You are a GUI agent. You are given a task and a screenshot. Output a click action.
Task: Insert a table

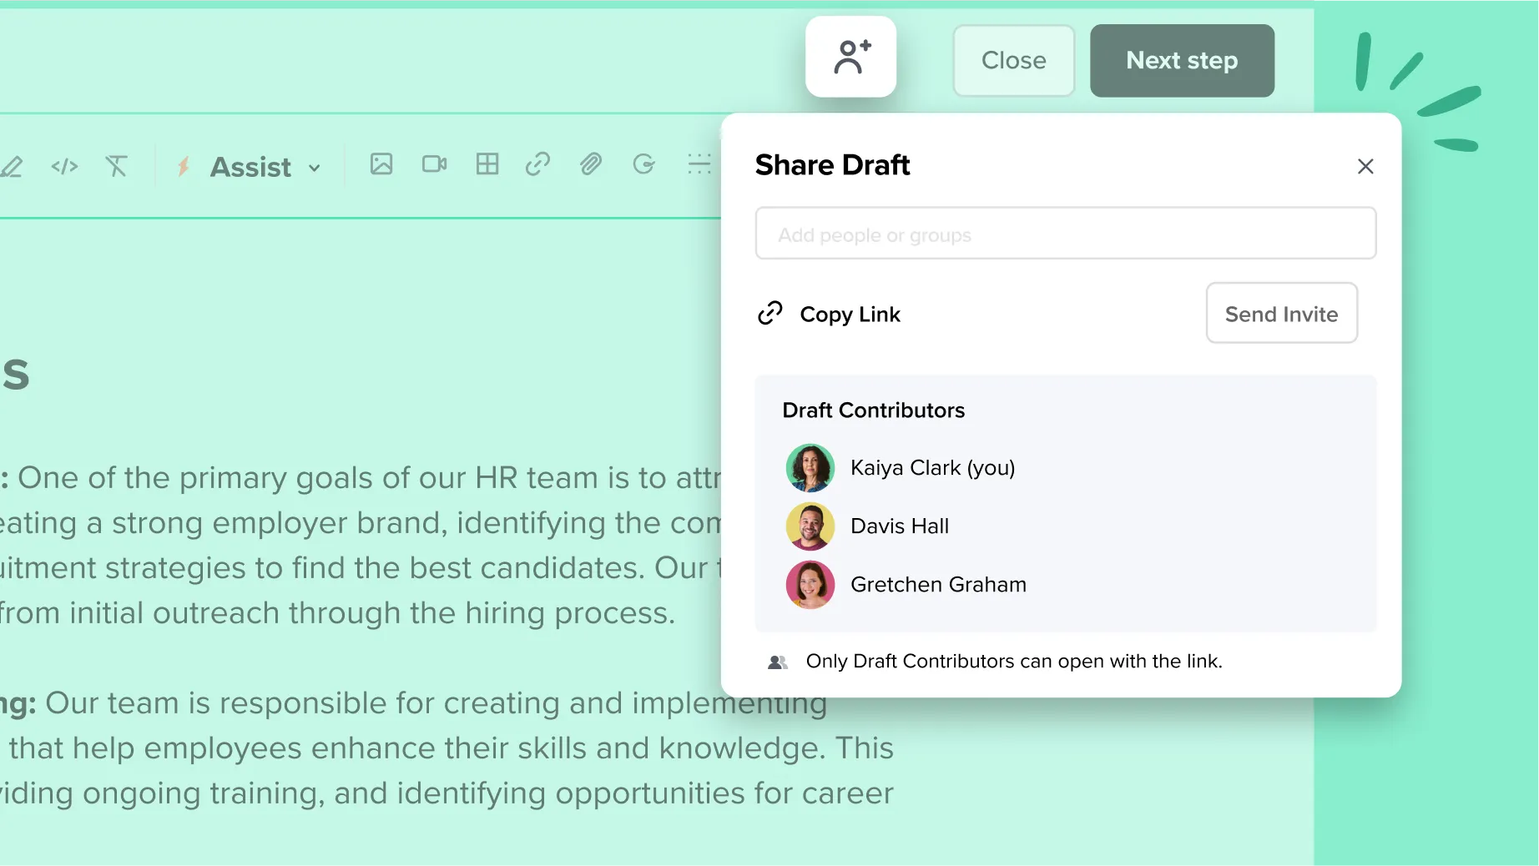(x=487, y=164)
